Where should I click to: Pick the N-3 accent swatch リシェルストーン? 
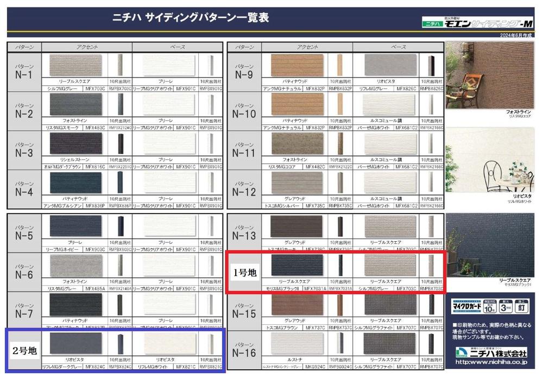(76, 143)
